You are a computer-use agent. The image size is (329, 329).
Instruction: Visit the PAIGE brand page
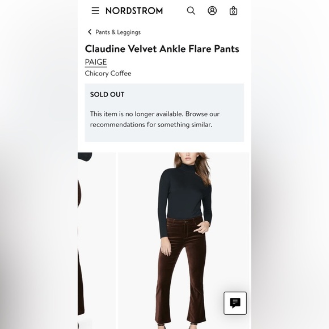[96, 62]
